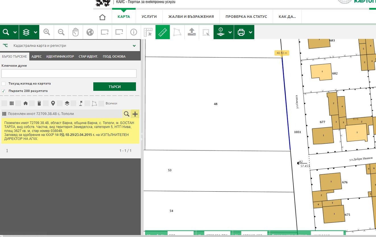Activate the ruler distance measure tool
The width and height of the screenshot is (376, 237).
coord(163,32)
